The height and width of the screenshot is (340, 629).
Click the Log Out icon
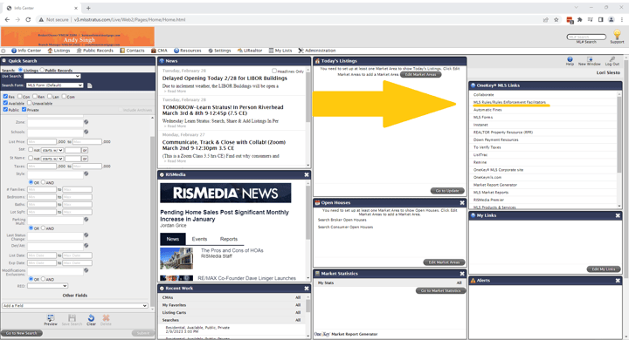[612, 59]
